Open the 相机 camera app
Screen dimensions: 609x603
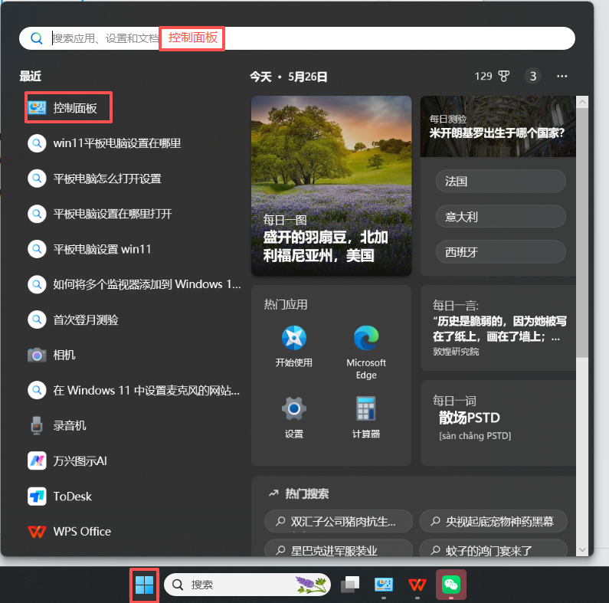tap(51, 355)
